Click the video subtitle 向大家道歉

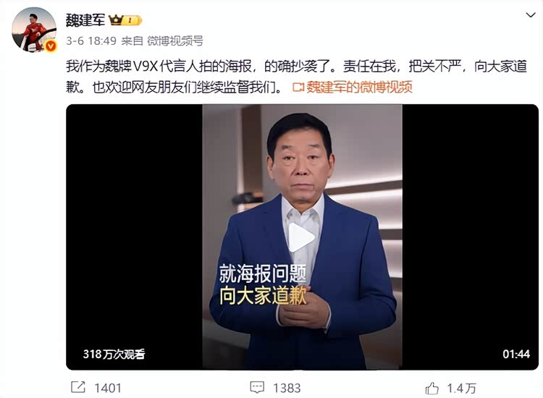[x=263, y=296]
